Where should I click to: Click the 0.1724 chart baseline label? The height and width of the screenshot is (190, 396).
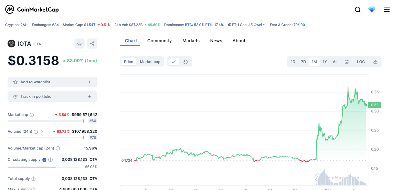(x=127, y=160)
